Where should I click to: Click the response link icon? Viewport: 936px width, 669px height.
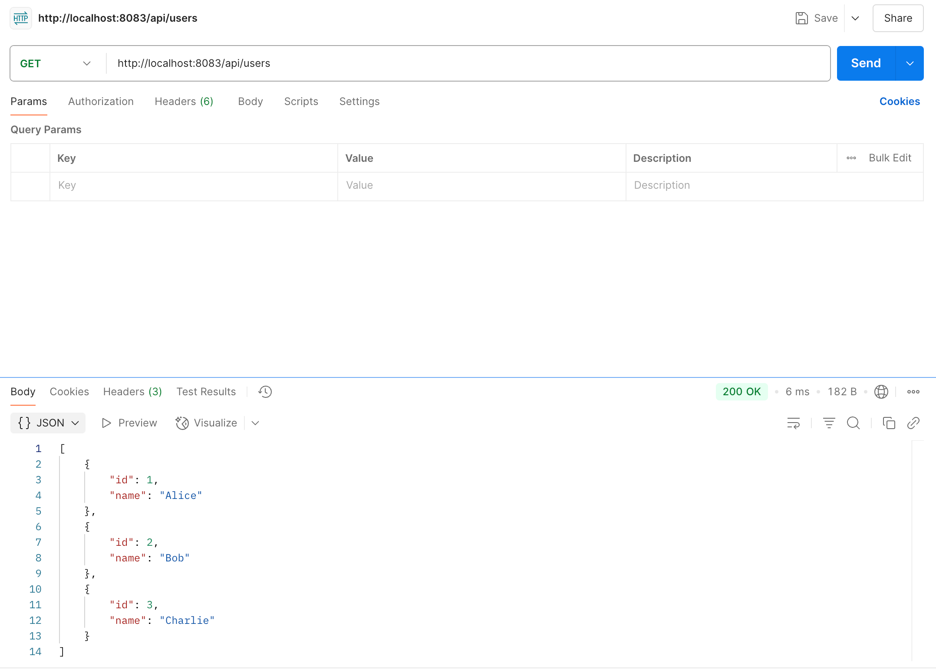click(913, 423)
